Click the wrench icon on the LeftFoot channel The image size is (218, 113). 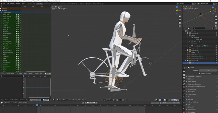point(16,26)
